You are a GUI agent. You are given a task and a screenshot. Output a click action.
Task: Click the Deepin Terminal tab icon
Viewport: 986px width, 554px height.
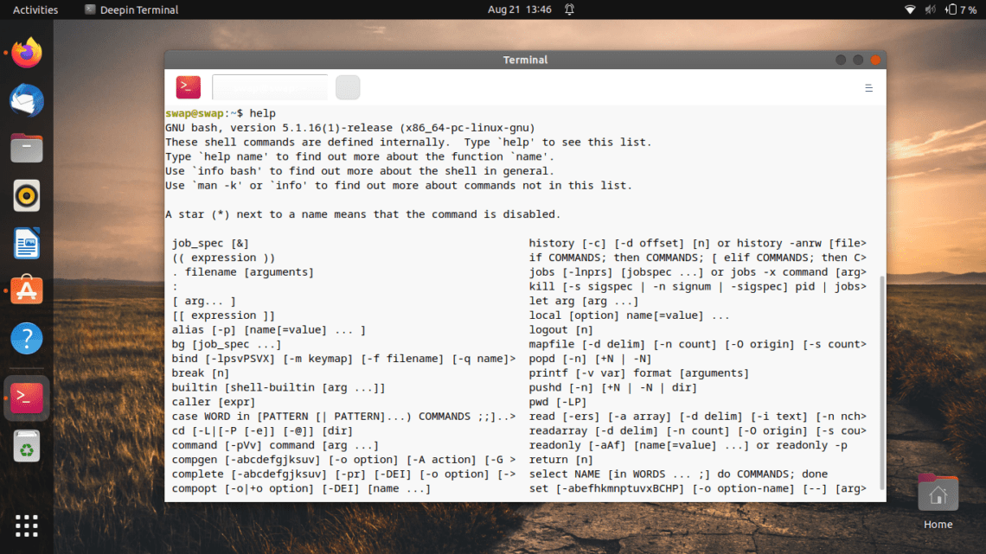(x=90, y=10)
